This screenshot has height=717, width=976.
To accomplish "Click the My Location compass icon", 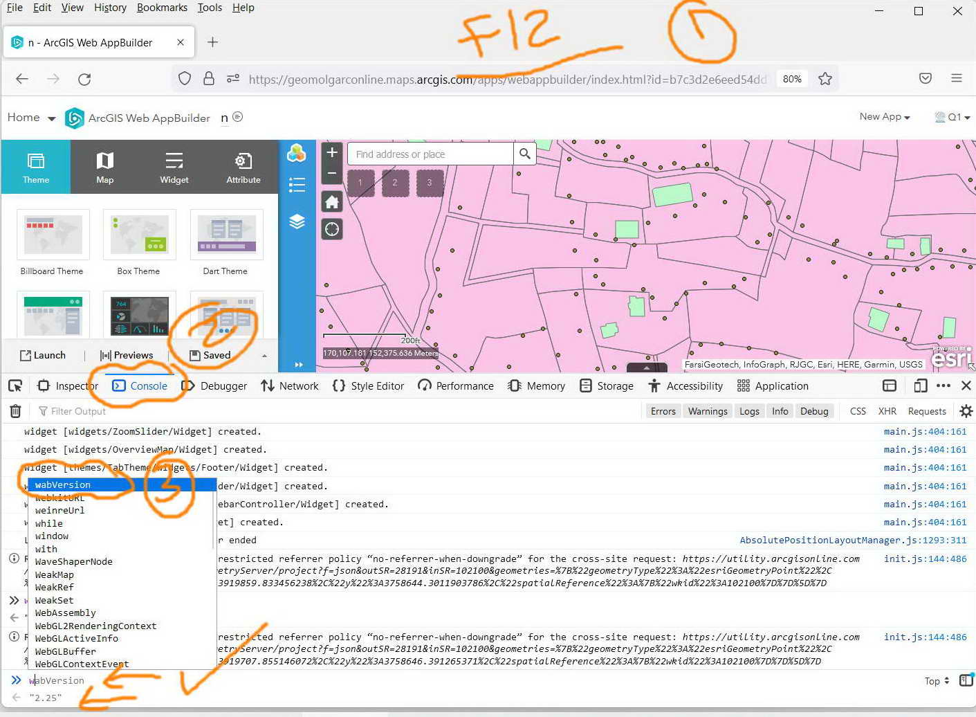I will [x=332, y=229].
